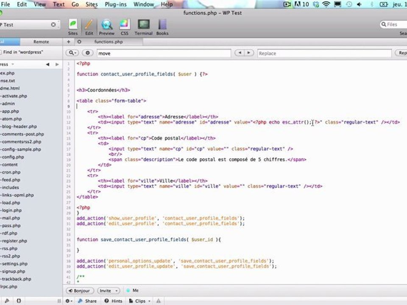
Task: Toggle Find in "wordpress" checkbox
Action: coord(1,52)
